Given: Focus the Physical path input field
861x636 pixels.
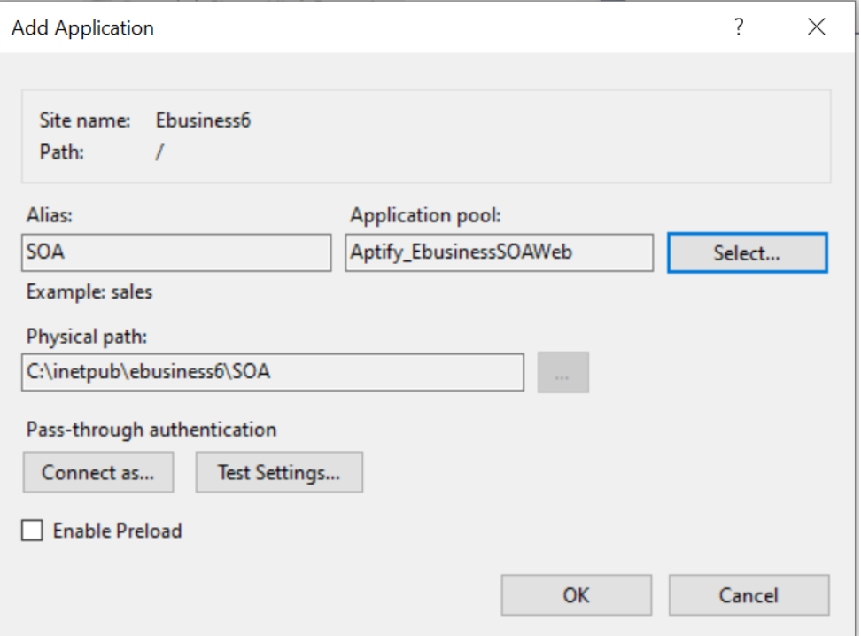Looking at the screenshot, I should 272,372.
